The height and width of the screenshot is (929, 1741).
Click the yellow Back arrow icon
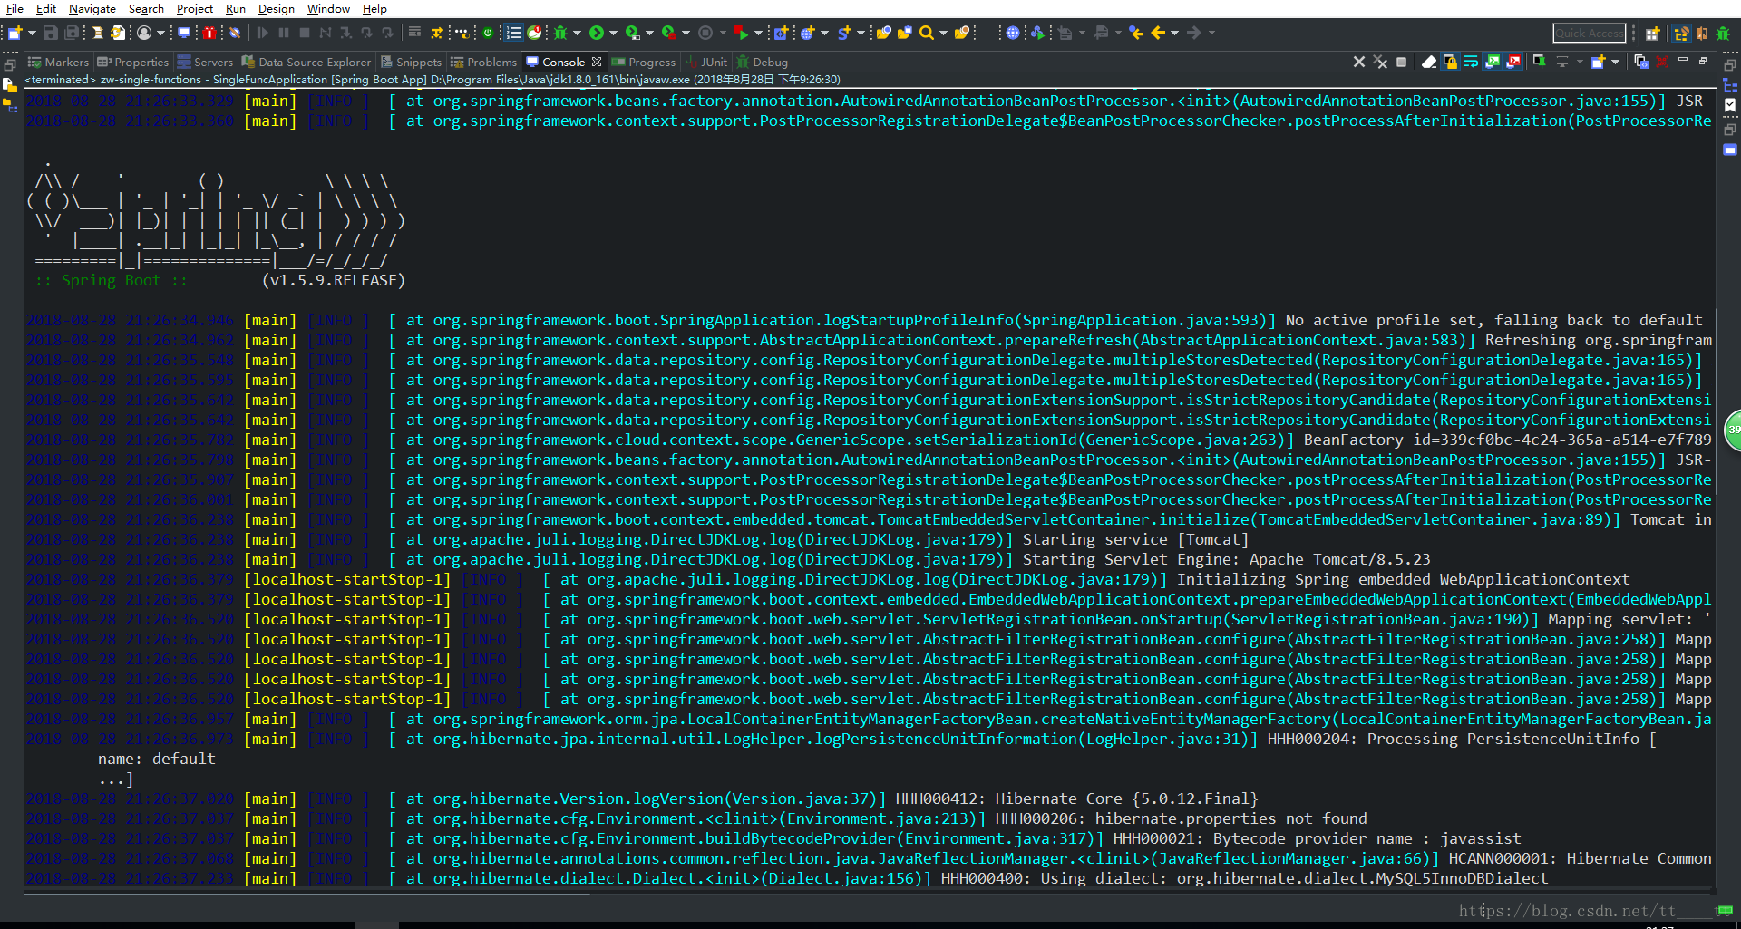pyautogui.click(x=1158, y=34)
